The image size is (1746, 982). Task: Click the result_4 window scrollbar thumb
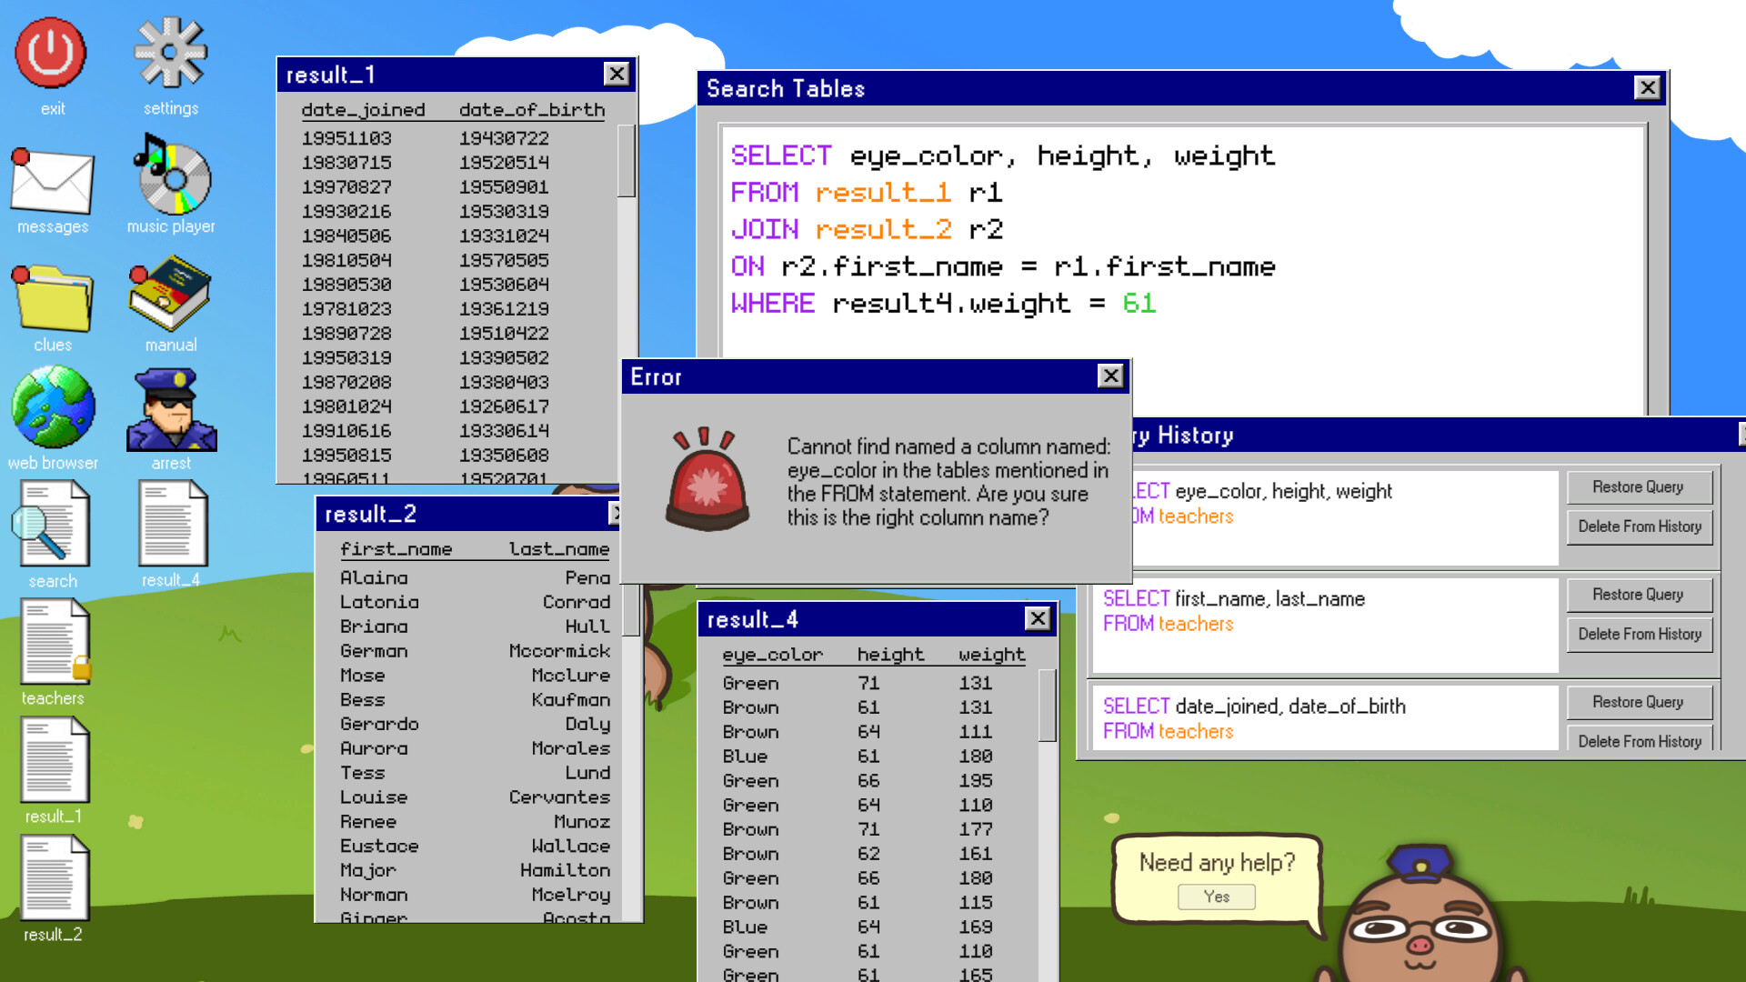pyautogui.click(x=1047, y=705)
